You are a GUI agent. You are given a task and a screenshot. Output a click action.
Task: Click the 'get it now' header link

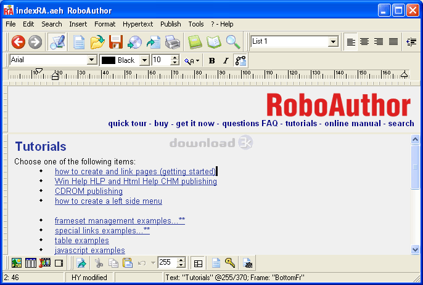click(195, 123)
